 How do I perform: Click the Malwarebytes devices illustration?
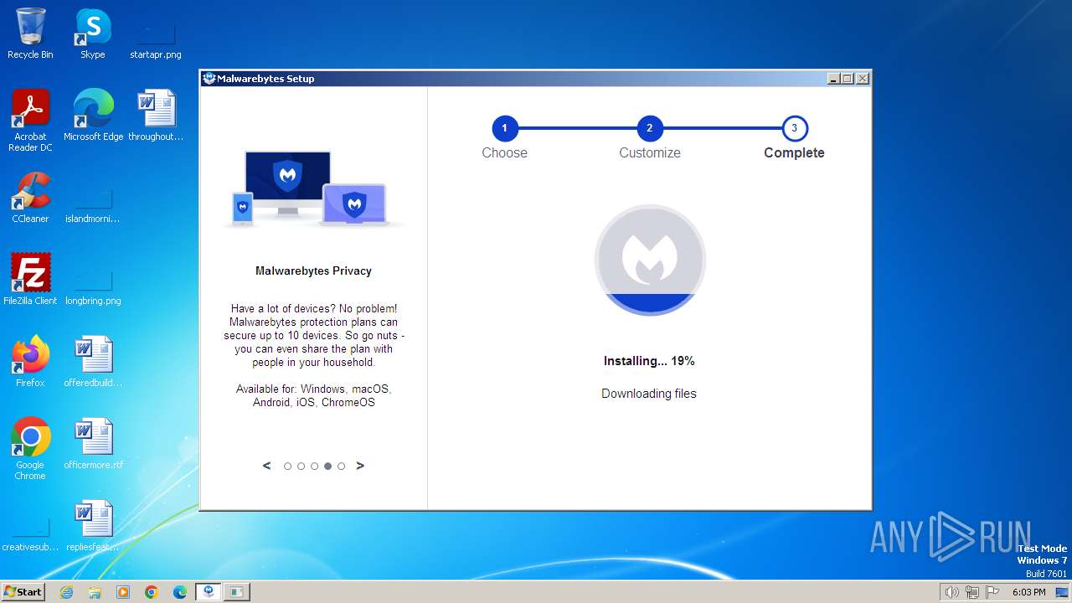[314, 188]
